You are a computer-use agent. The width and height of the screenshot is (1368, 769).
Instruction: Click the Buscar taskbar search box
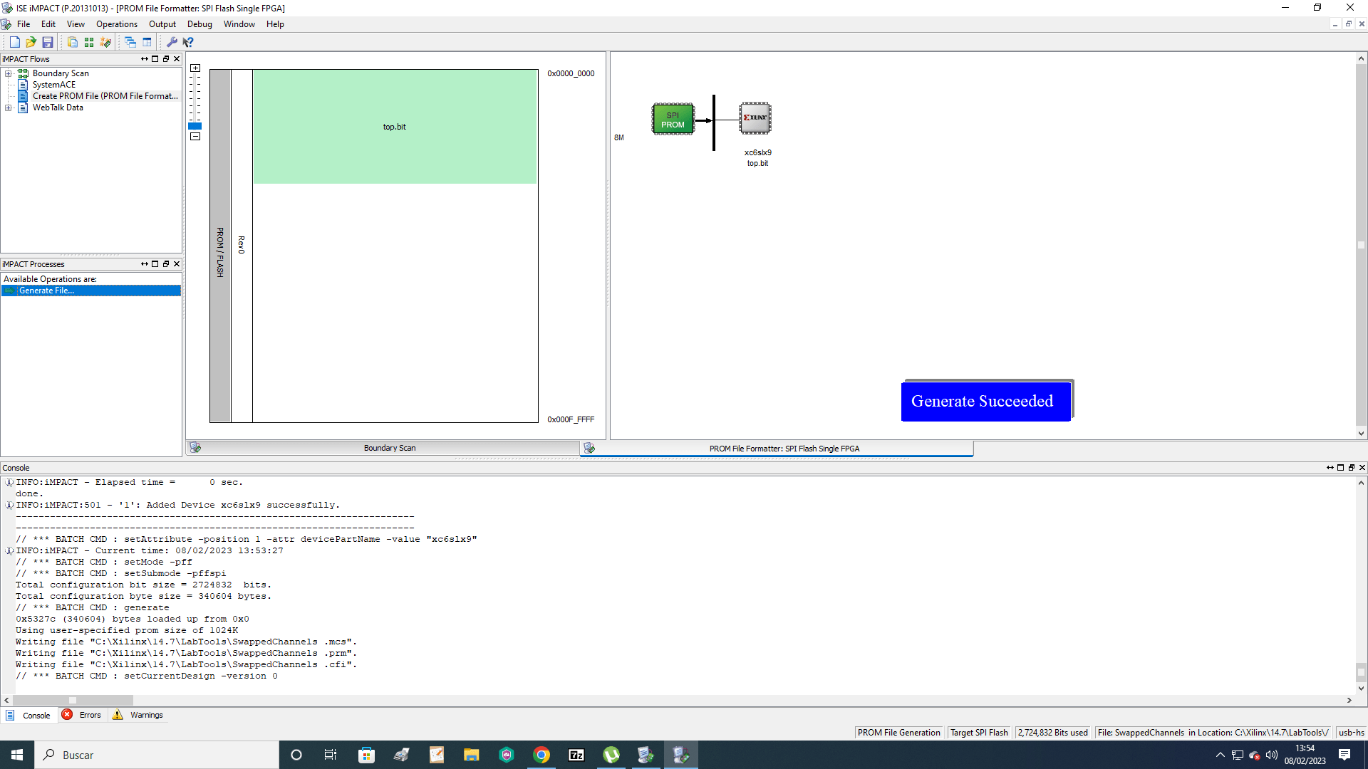[x=157, y=755]
